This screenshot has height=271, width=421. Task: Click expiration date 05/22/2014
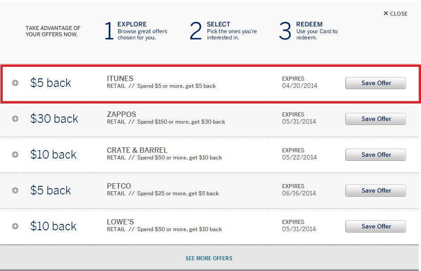pyautogui.click(x=299, y=157)
